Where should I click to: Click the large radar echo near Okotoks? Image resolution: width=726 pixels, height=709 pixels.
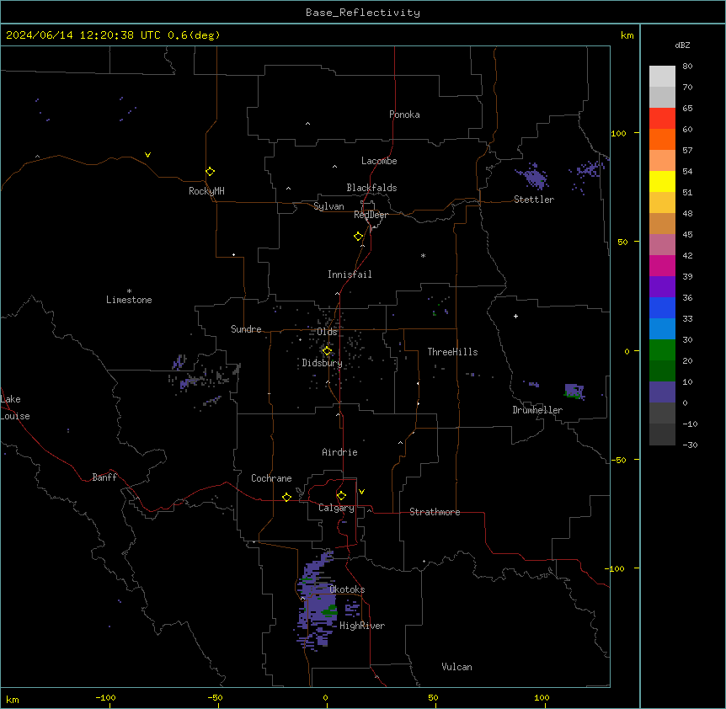click(x=318, y=601)
